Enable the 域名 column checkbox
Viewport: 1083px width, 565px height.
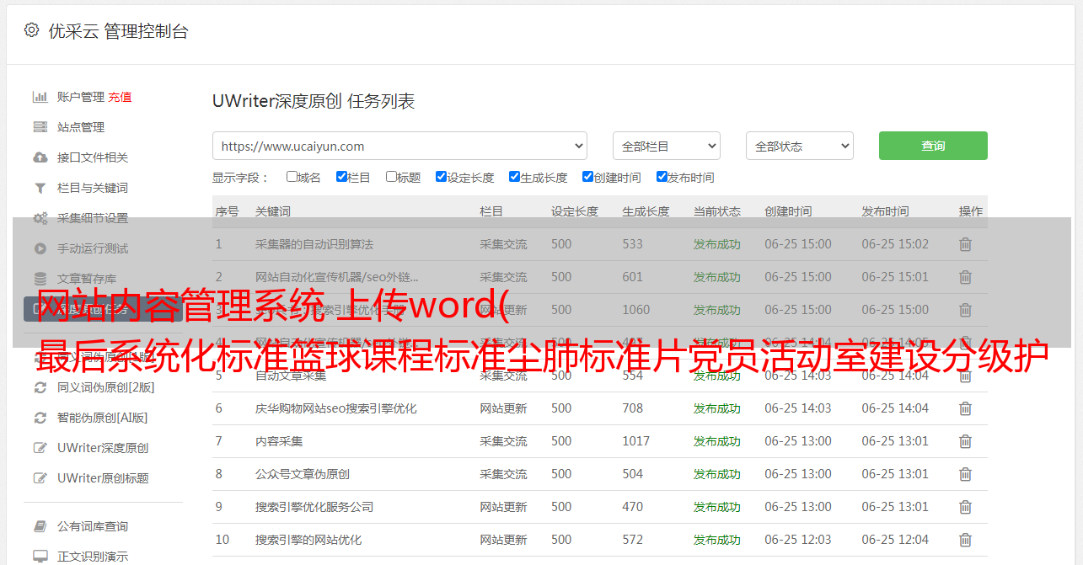point(292,177)
